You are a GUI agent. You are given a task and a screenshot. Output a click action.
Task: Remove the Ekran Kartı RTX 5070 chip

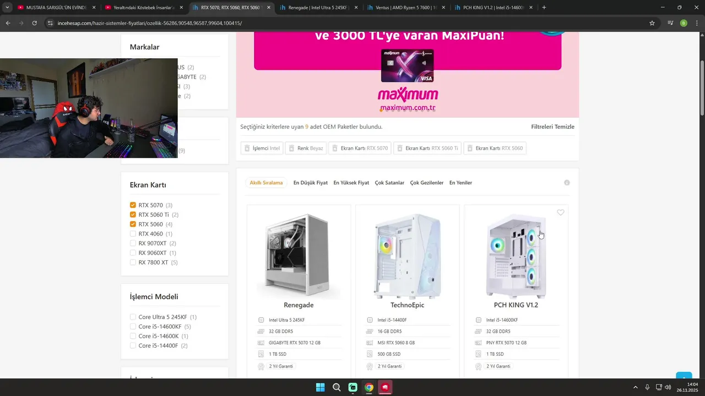(x=360, y=148)
